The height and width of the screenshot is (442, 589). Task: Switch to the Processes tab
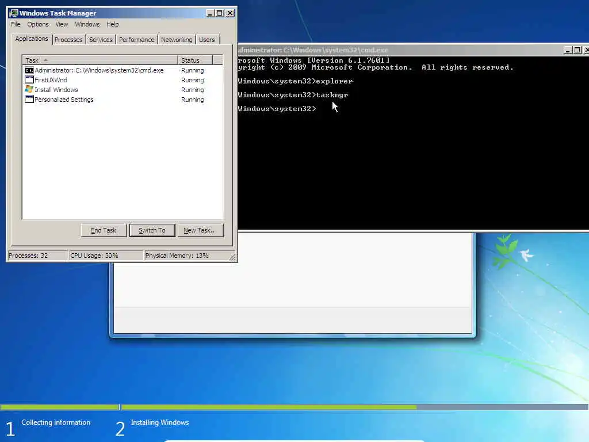point(68,40)
